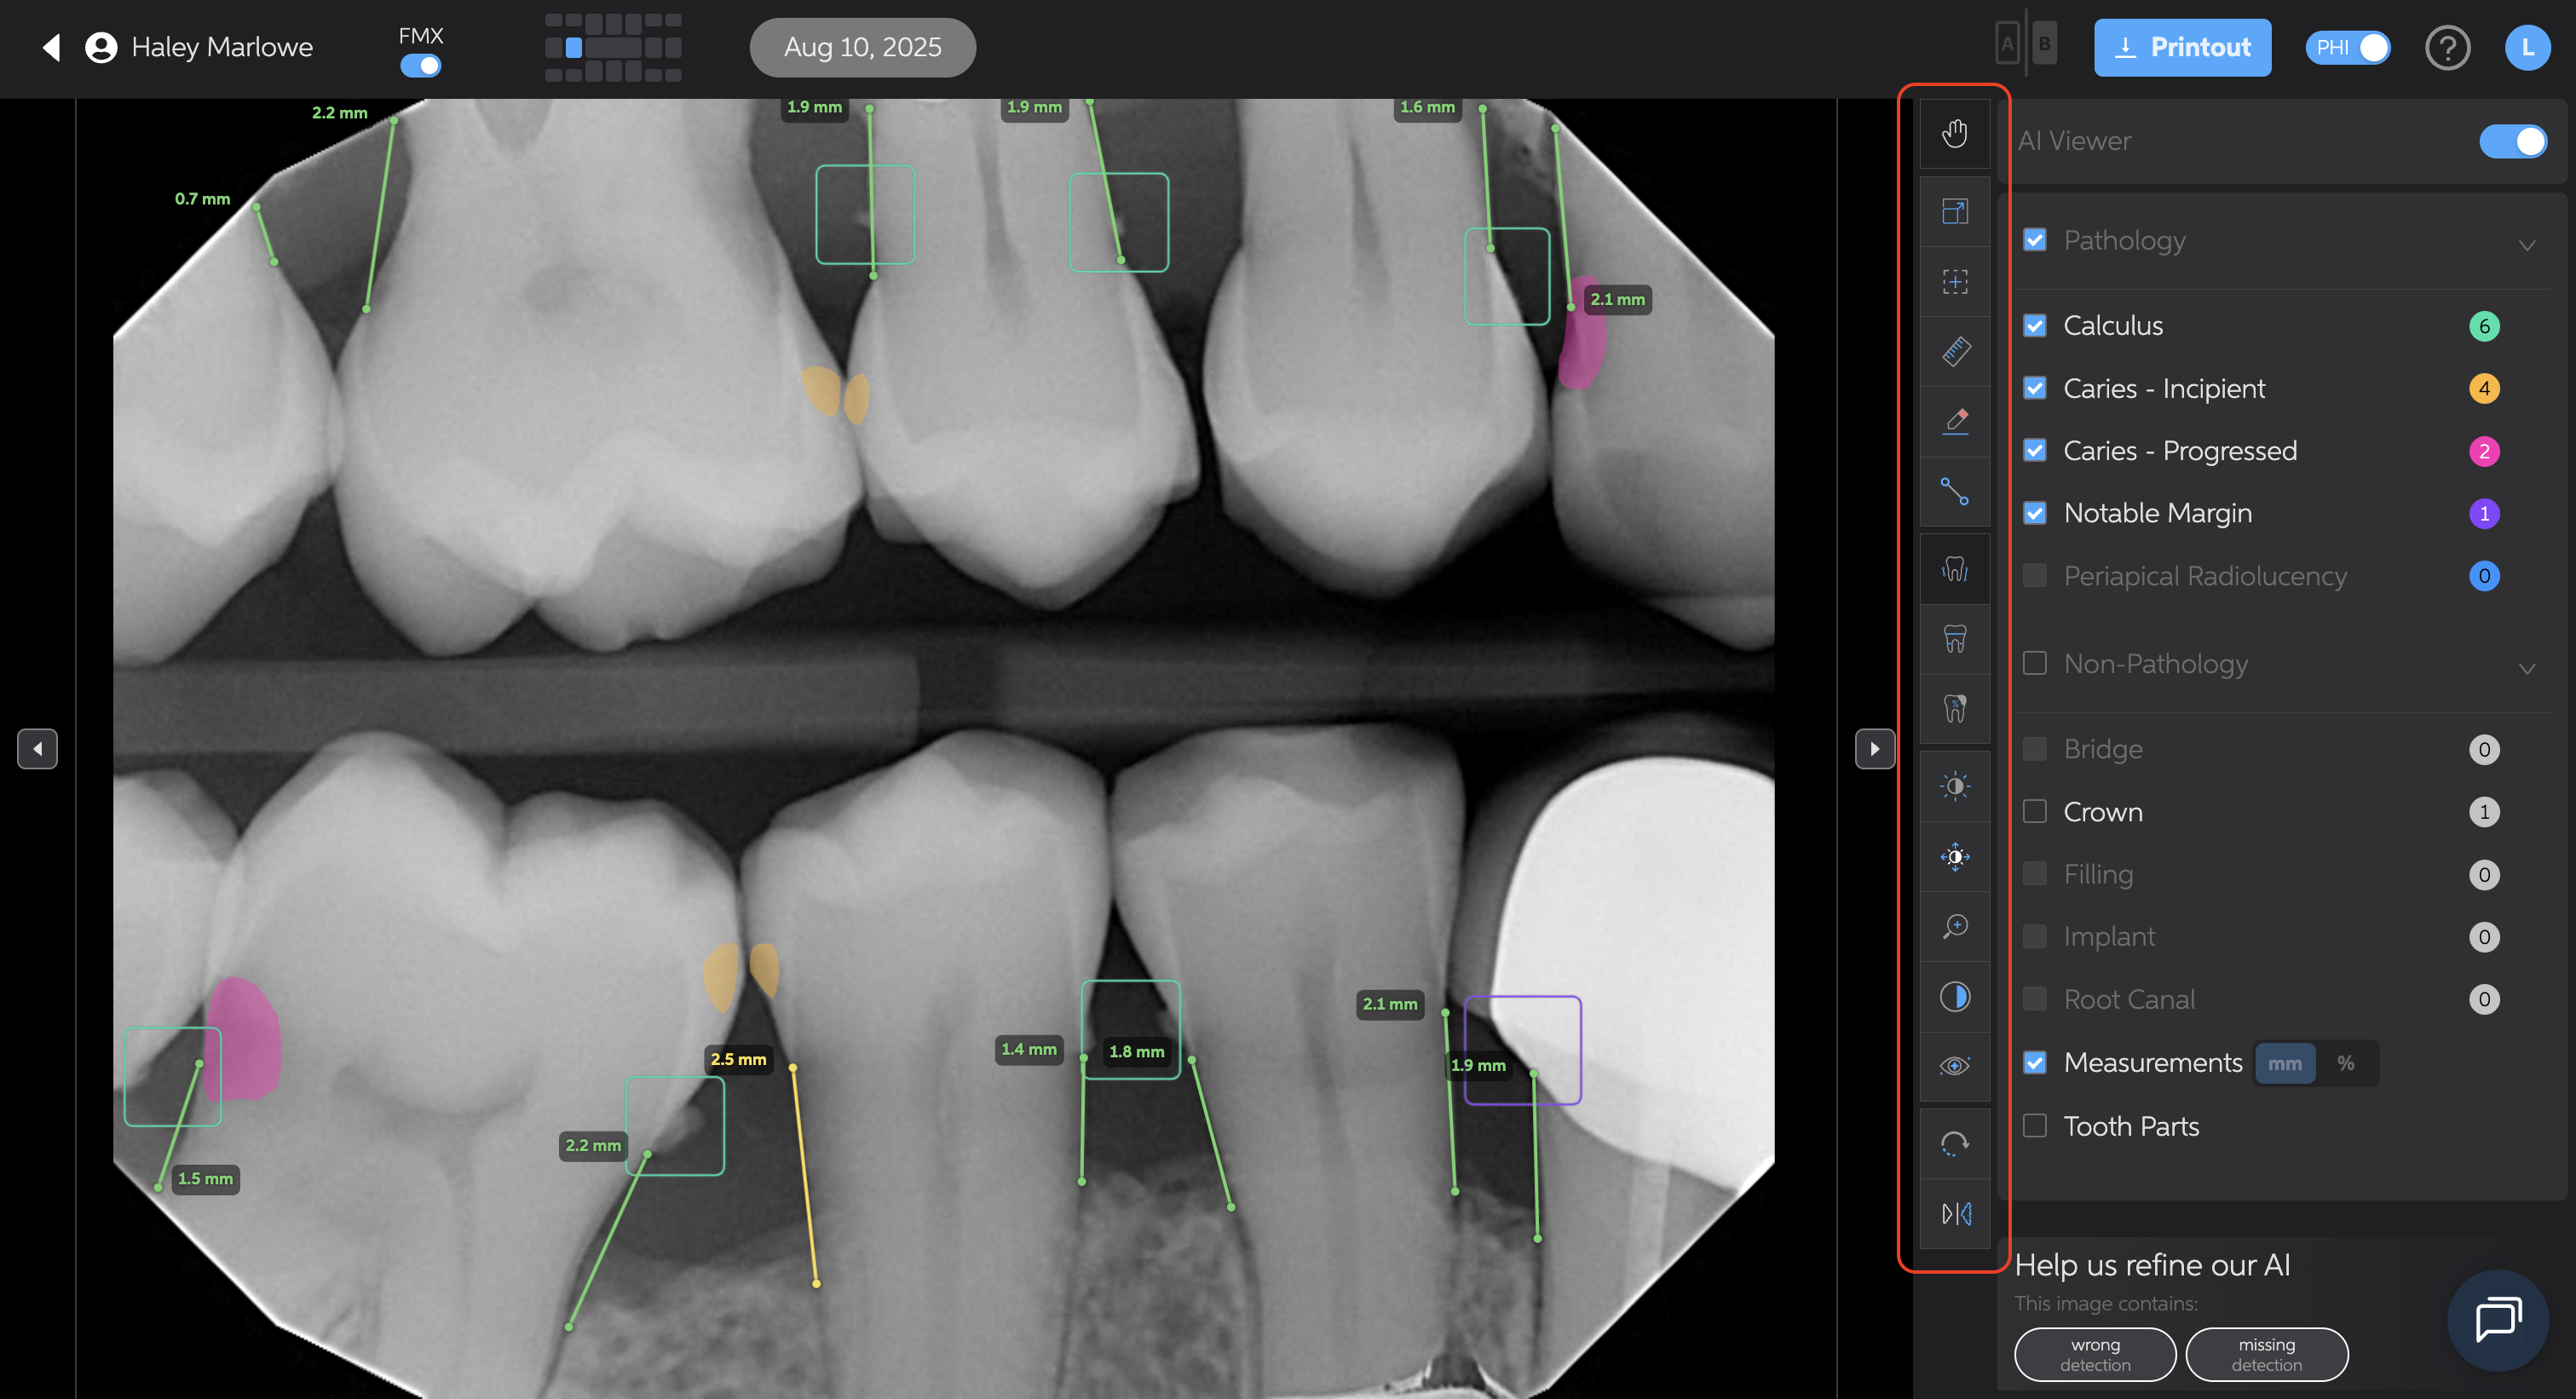2576x1399 pixels.
Task: Select the eraser annotation tool
Action: (1955, 421)
